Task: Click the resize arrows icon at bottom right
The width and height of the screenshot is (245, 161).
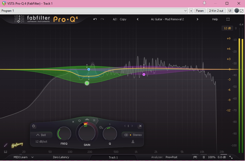Action: pyautogui.click(x=231, y=157)
